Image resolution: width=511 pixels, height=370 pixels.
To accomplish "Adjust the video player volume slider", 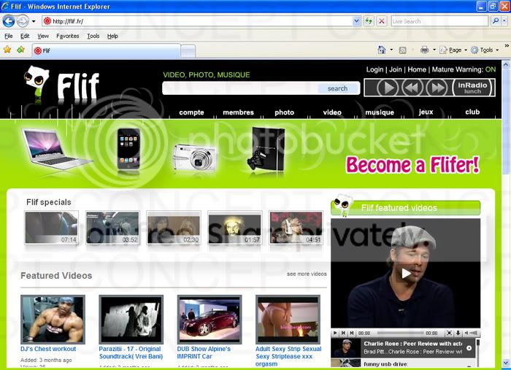I will (x=474, y=333).
